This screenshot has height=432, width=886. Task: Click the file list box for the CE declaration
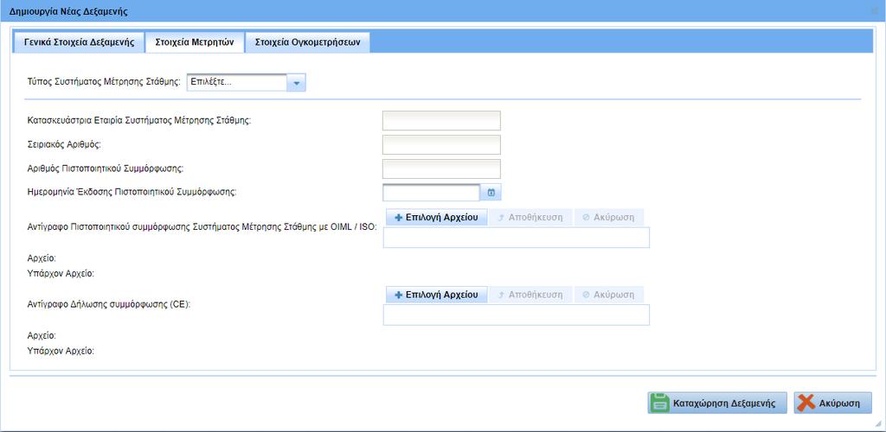click(517, 314)
